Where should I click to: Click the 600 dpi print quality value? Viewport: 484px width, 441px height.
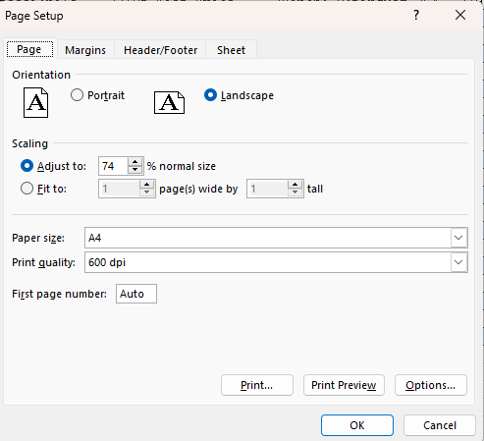tap(107, 262)
